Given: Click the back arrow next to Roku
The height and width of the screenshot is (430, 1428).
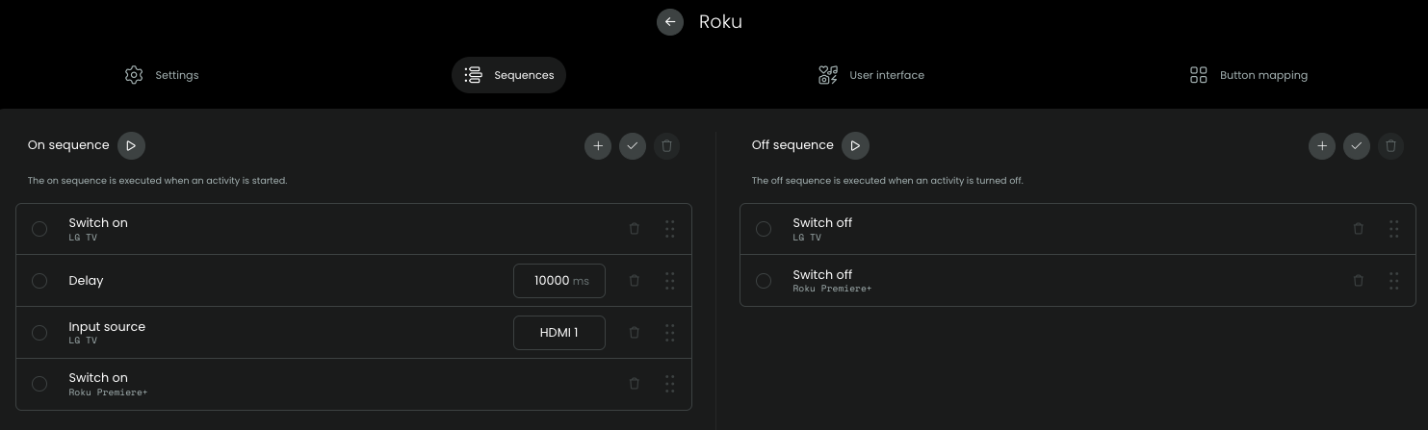Looking at the screenshot, I should (x=670, y=22).
